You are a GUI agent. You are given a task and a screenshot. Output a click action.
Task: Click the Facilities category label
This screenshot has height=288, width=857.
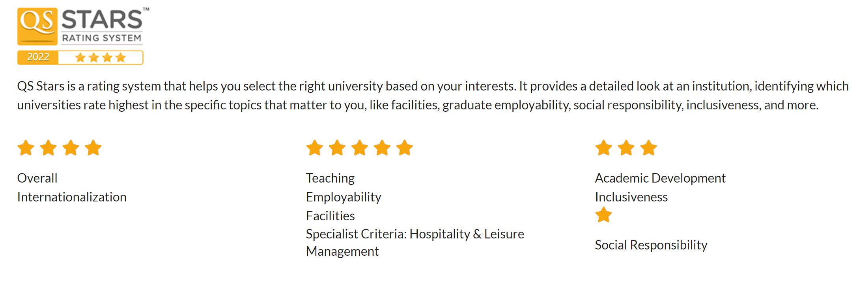pos(330,216)
